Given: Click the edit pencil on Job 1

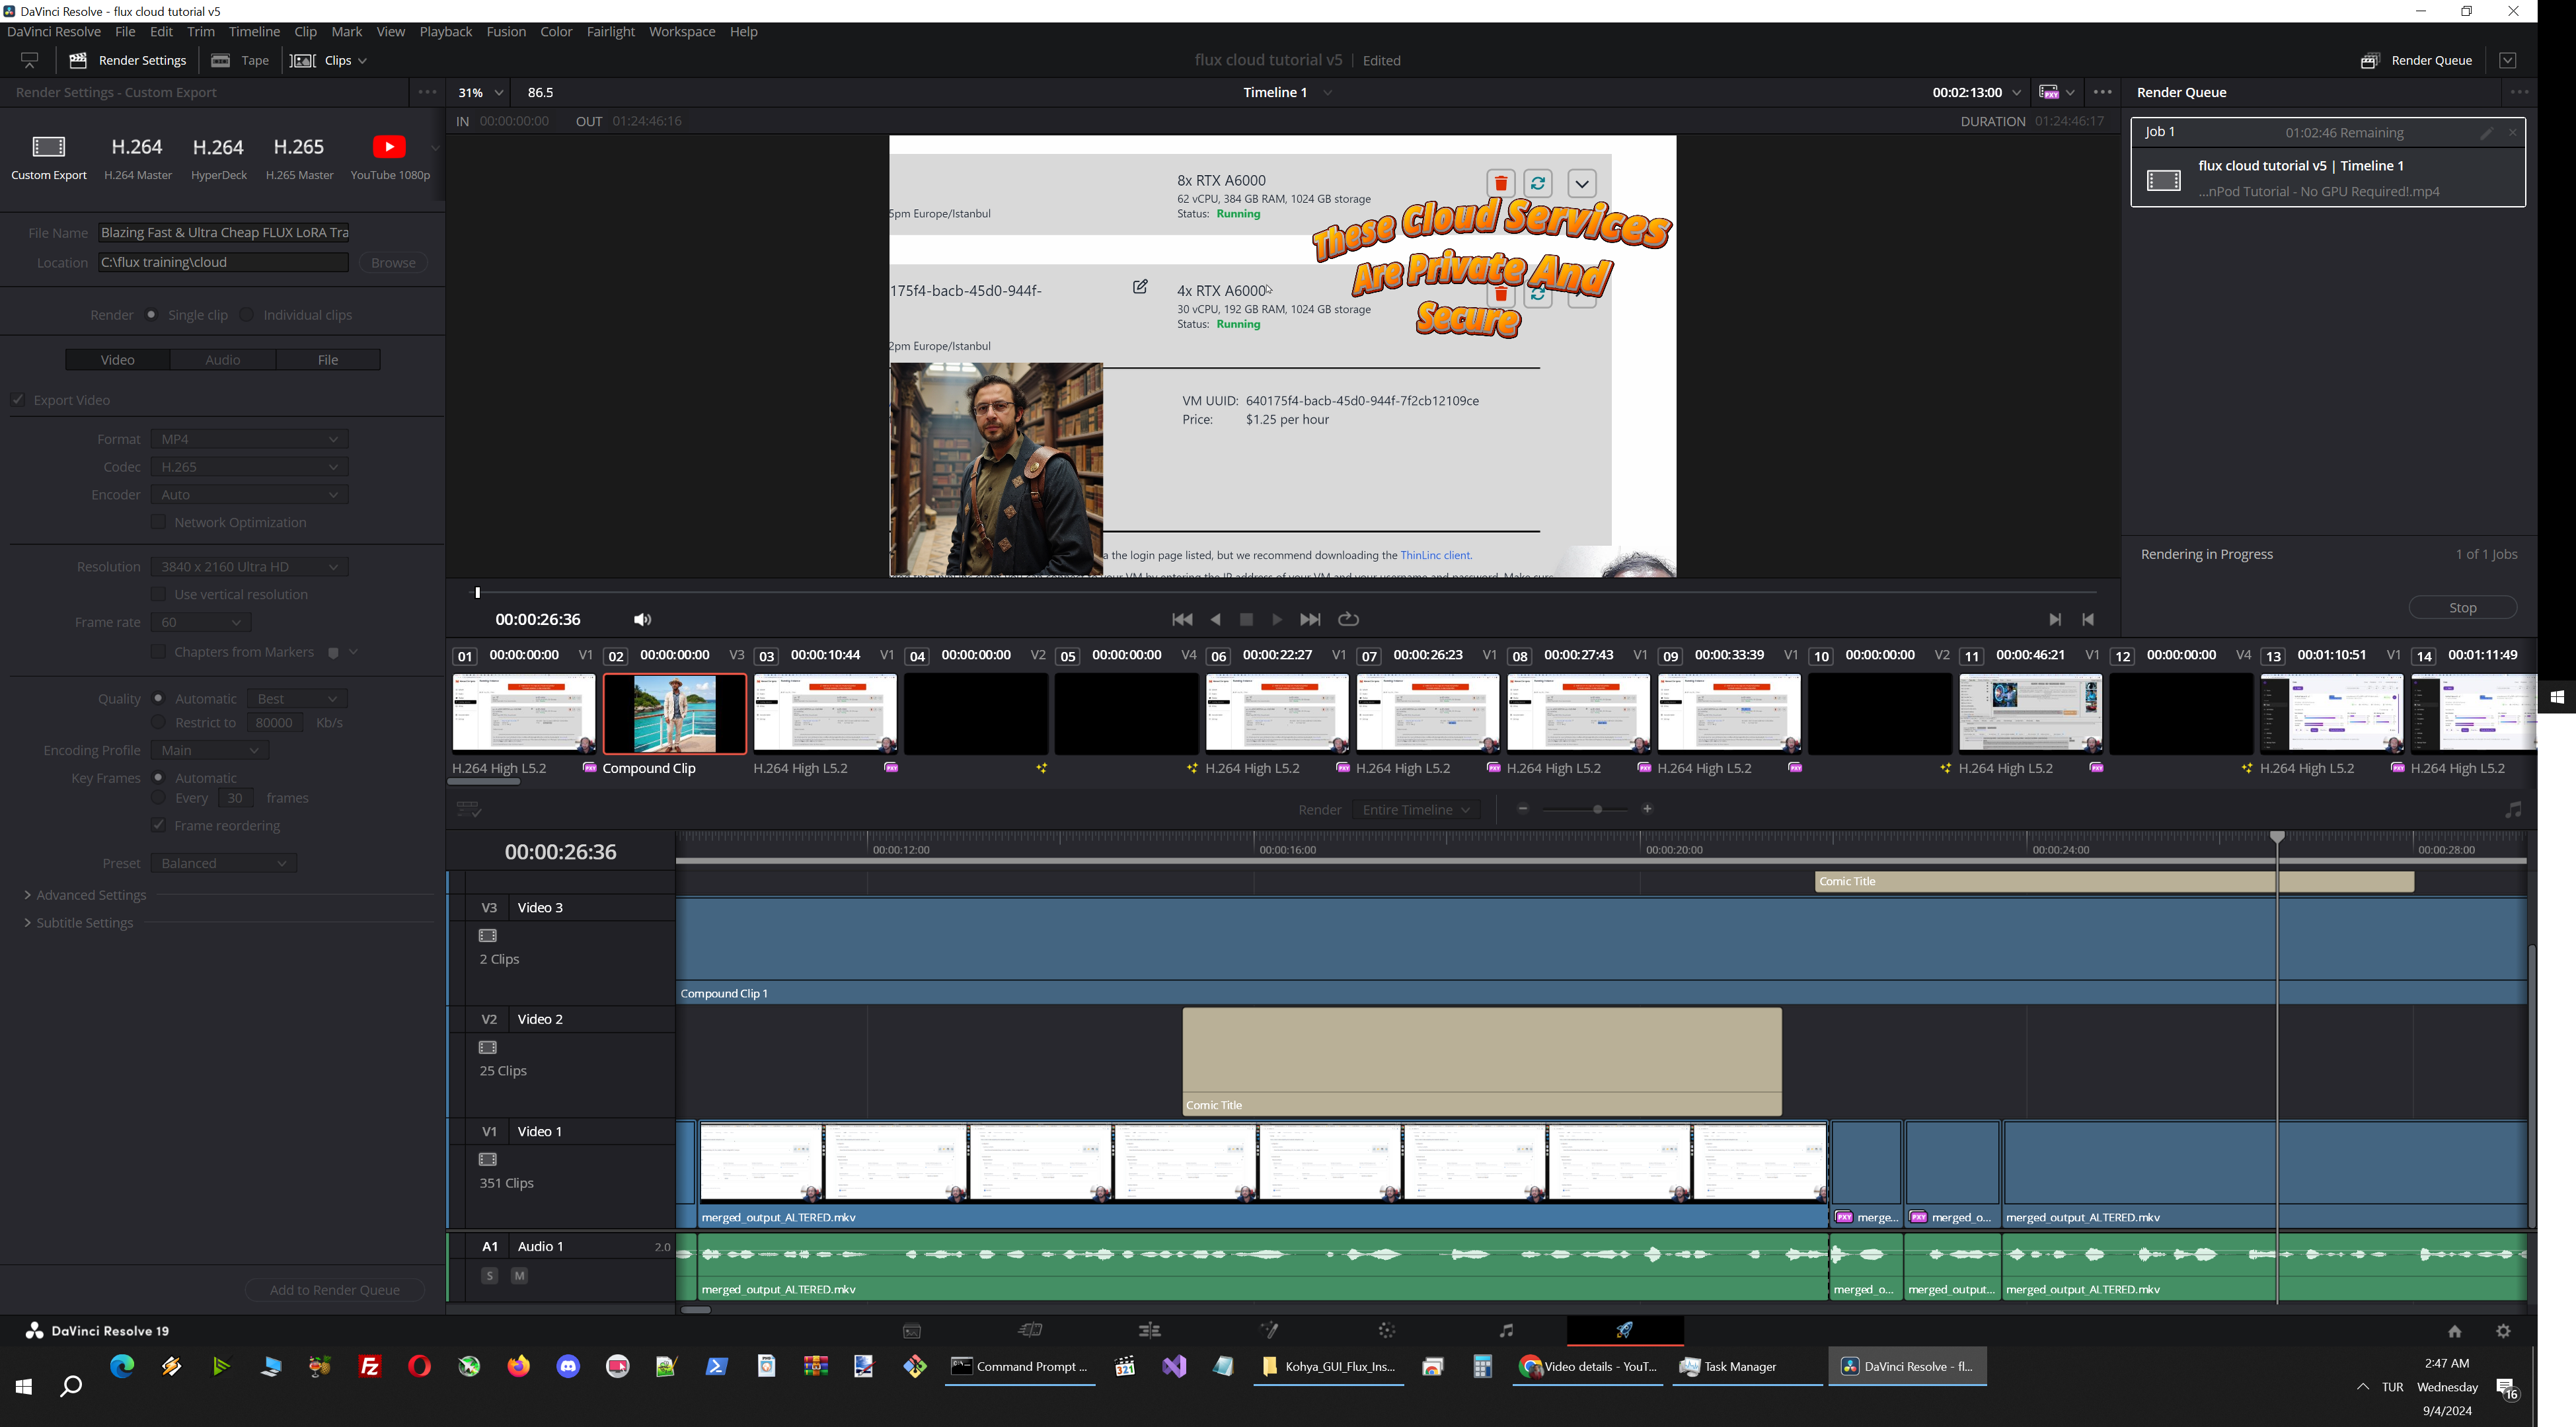Looking at the screenshot, I should [x=2486, y=133].
